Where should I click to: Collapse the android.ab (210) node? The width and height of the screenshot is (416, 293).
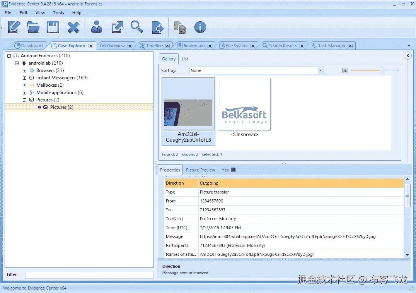(17, 63)
